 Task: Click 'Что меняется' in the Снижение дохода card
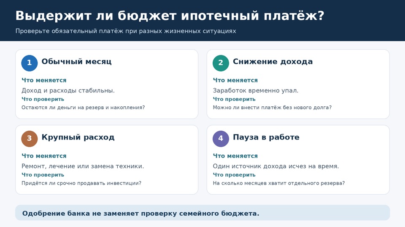[x=235, y=80]
